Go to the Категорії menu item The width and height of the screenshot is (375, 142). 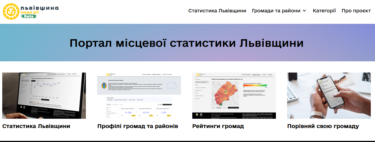(x=324, y=11)
